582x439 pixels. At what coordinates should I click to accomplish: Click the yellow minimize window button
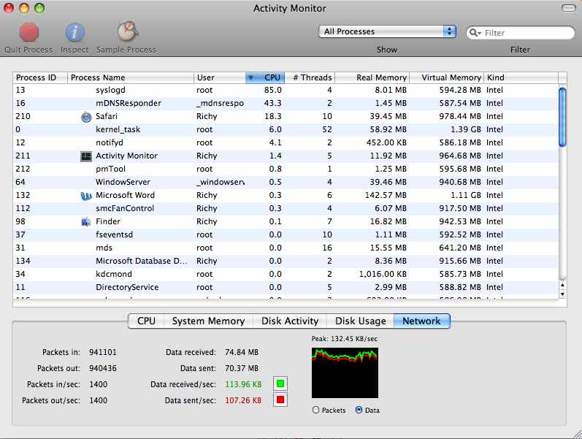tap(24, 7)
